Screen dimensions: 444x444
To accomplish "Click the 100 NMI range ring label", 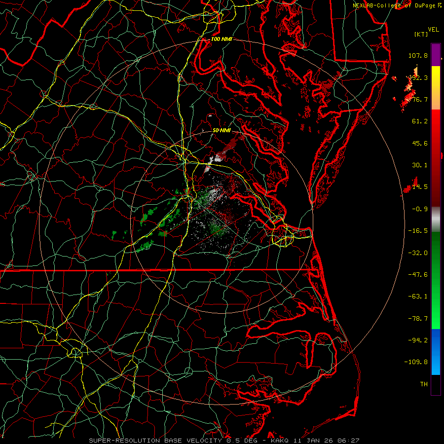I will [x=222, y=39].
